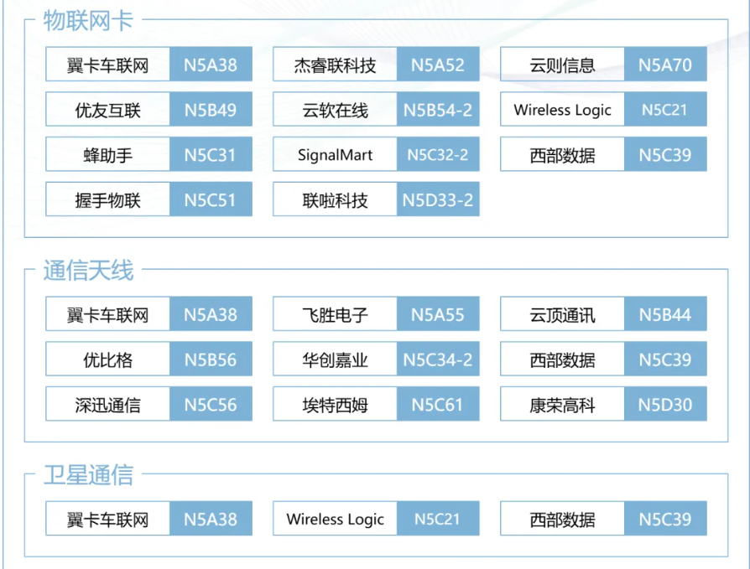Screen dimensions: 750x569
Task: Select the 优比格 exhibitor
Action: pyautogui.click(x=107, y=359)
